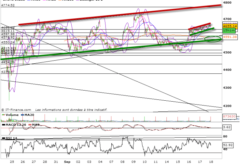Screen dimensions: 250x164
Task: Click the RSI 14 legend marker
Action: pos(3,139)
